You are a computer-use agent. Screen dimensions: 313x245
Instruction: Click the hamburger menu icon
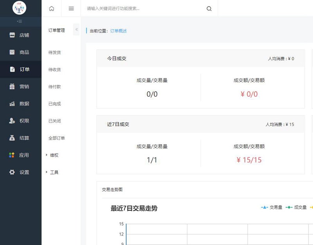point(71,9)
